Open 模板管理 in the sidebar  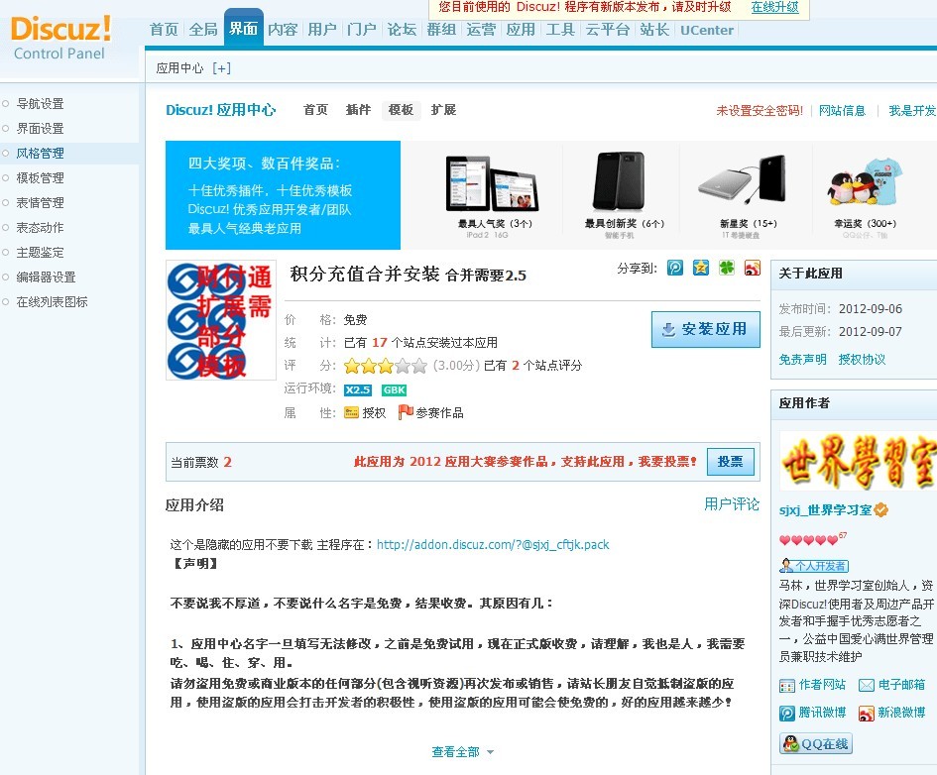40,178
